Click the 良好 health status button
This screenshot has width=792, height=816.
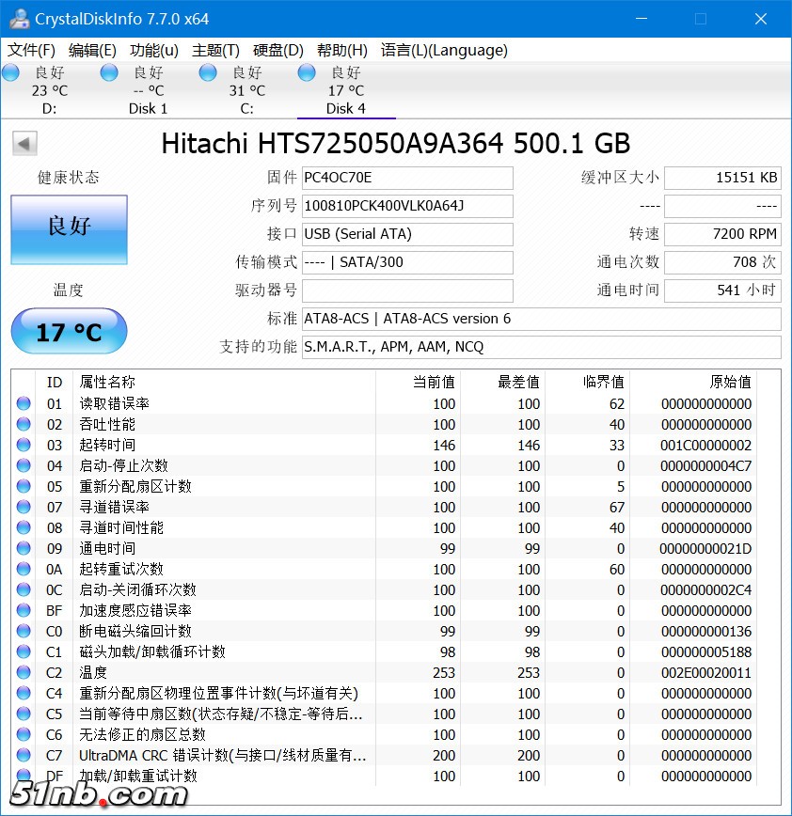68,228
